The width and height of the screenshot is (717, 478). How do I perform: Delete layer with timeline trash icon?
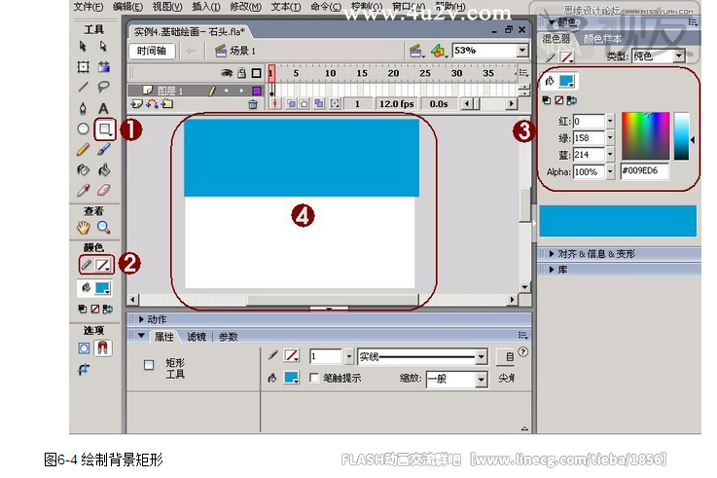point(253,104)
